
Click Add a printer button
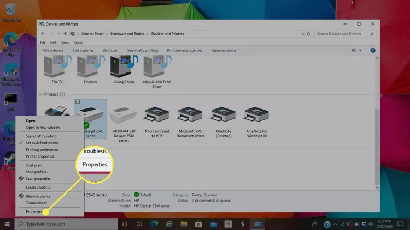(84, 50)
